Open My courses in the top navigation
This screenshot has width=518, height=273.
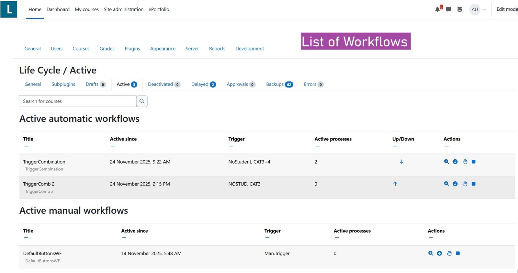(87, 9)
